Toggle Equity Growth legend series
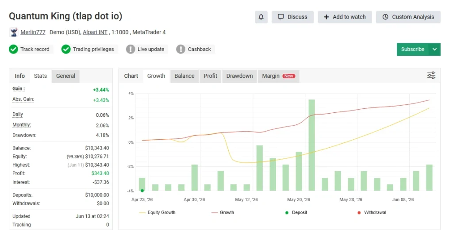 pos(157,212)
